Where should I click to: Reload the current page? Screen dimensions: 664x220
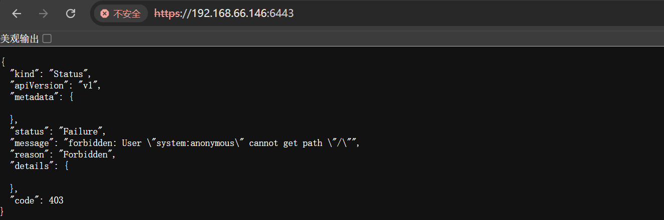click(71, 13)
